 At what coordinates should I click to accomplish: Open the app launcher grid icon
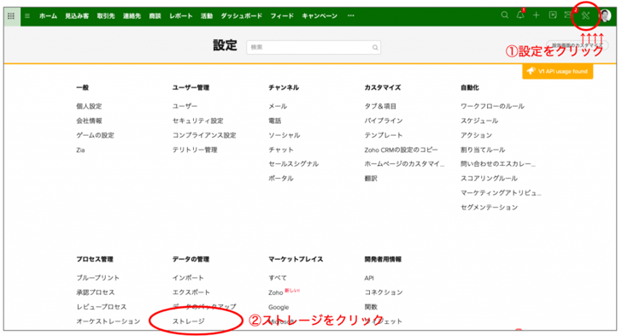coord(11,16)
